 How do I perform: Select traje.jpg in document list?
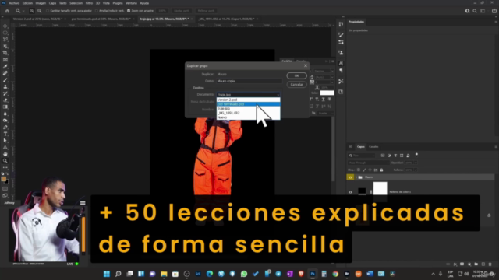(248, 109)
